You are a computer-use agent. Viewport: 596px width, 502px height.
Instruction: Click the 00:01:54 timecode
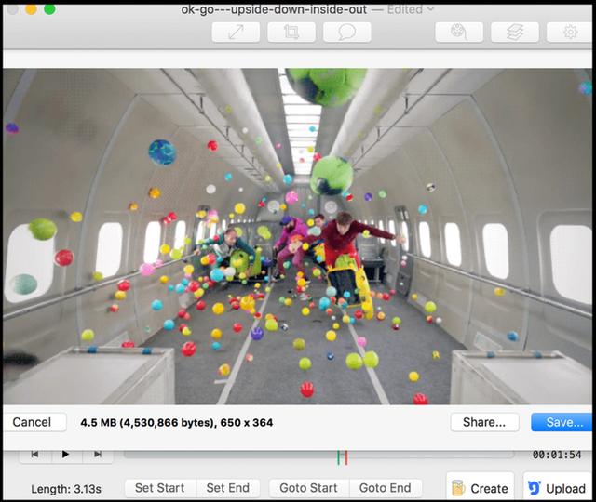point(557,455)
